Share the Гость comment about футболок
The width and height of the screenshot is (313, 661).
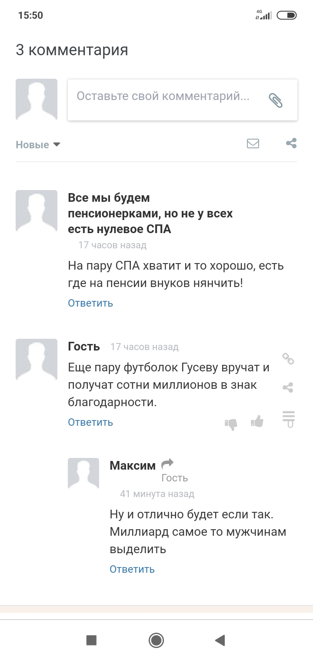point(288,387)
